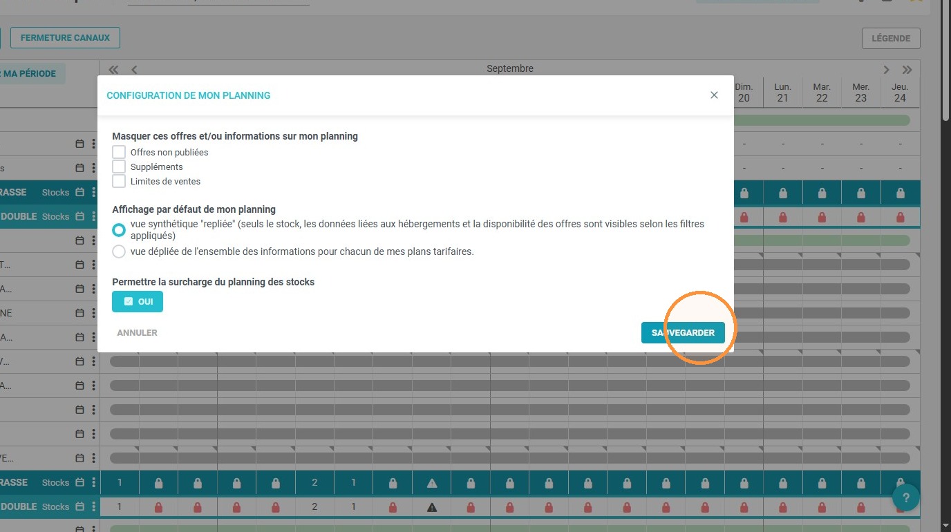Screen dimensions: 951x532
Task: Select the "Lun. 21" day header
Action: point(783,93)
